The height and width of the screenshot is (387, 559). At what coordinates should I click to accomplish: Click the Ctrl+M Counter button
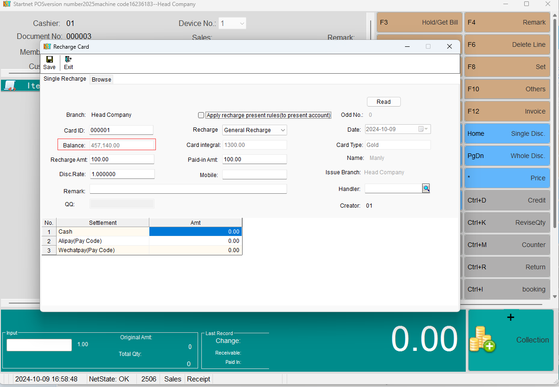click(507, 245)
